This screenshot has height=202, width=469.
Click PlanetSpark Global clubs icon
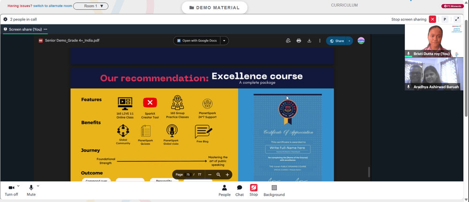click(x=172, y=131)
